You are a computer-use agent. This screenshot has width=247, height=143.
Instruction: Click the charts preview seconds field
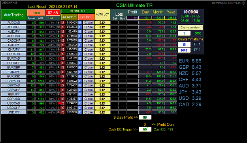click(184, 33)
